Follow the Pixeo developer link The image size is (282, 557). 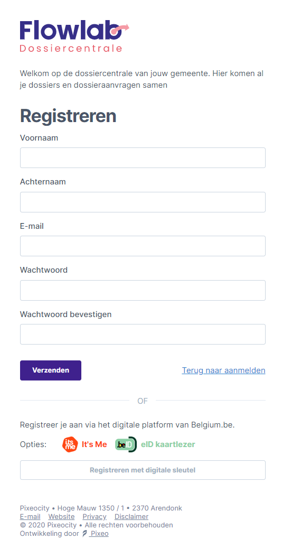[x=99, y=534]
